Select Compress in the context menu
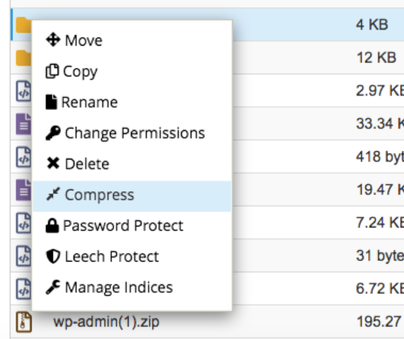The width and height of the screenshot is (404, 339). pos(132,196)
